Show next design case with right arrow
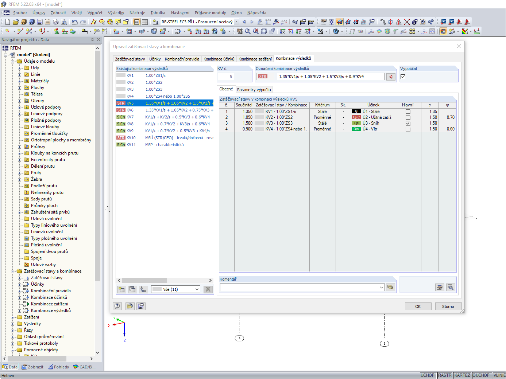This screenshot has width=506, height=379. 252,22
